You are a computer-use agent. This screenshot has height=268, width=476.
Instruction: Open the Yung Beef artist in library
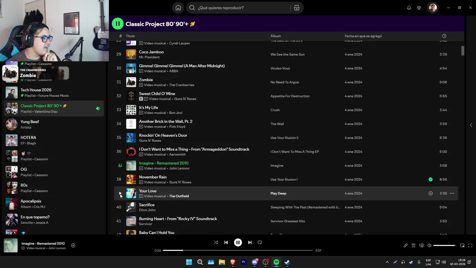[x=54, y=124]
